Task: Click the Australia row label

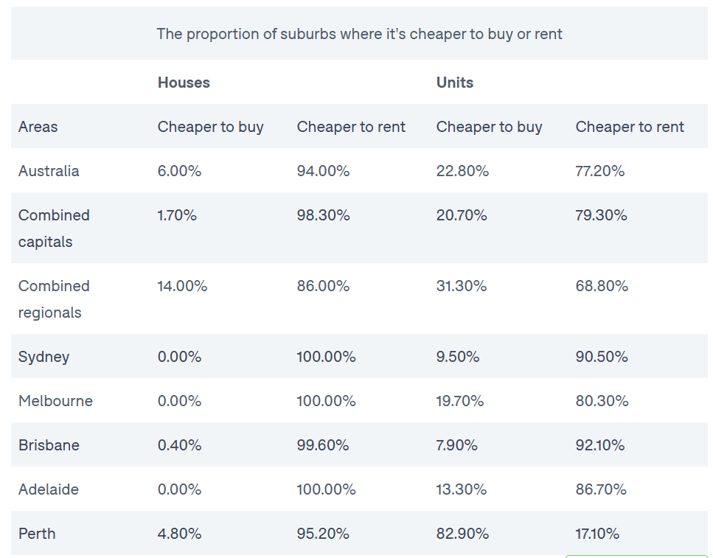Action: (49, 171)
